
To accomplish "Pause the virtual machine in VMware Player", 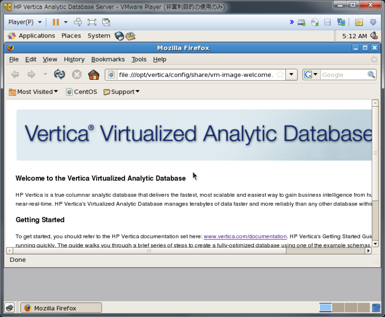I will coord(56,22).
